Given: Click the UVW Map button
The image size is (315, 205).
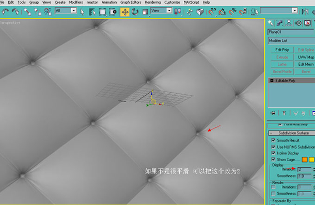Looking at the screenshot, I should point(306,57).
